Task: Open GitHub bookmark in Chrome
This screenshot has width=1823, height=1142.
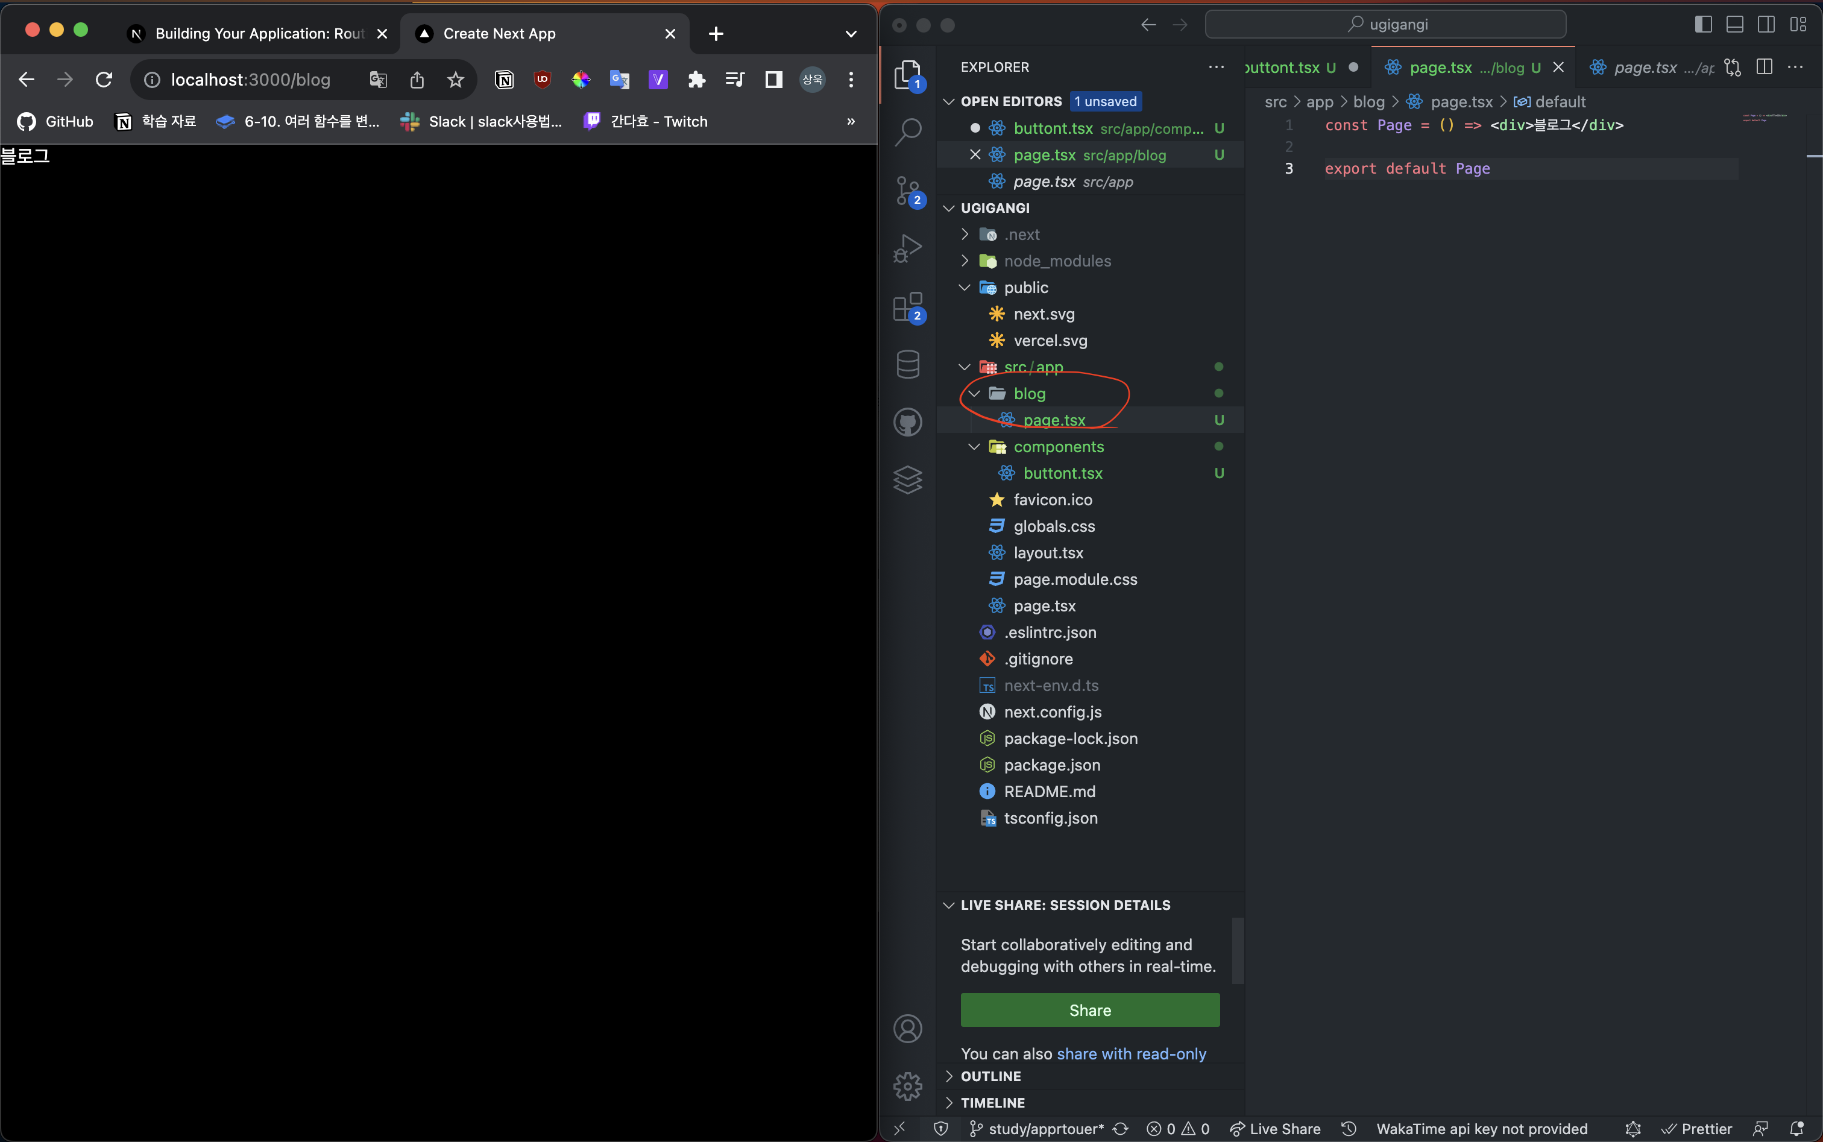Action: pos(55,121)
